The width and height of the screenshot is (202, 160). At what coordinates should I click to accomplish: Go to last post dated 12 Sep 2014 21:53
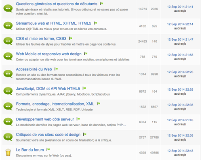(180, 55)
